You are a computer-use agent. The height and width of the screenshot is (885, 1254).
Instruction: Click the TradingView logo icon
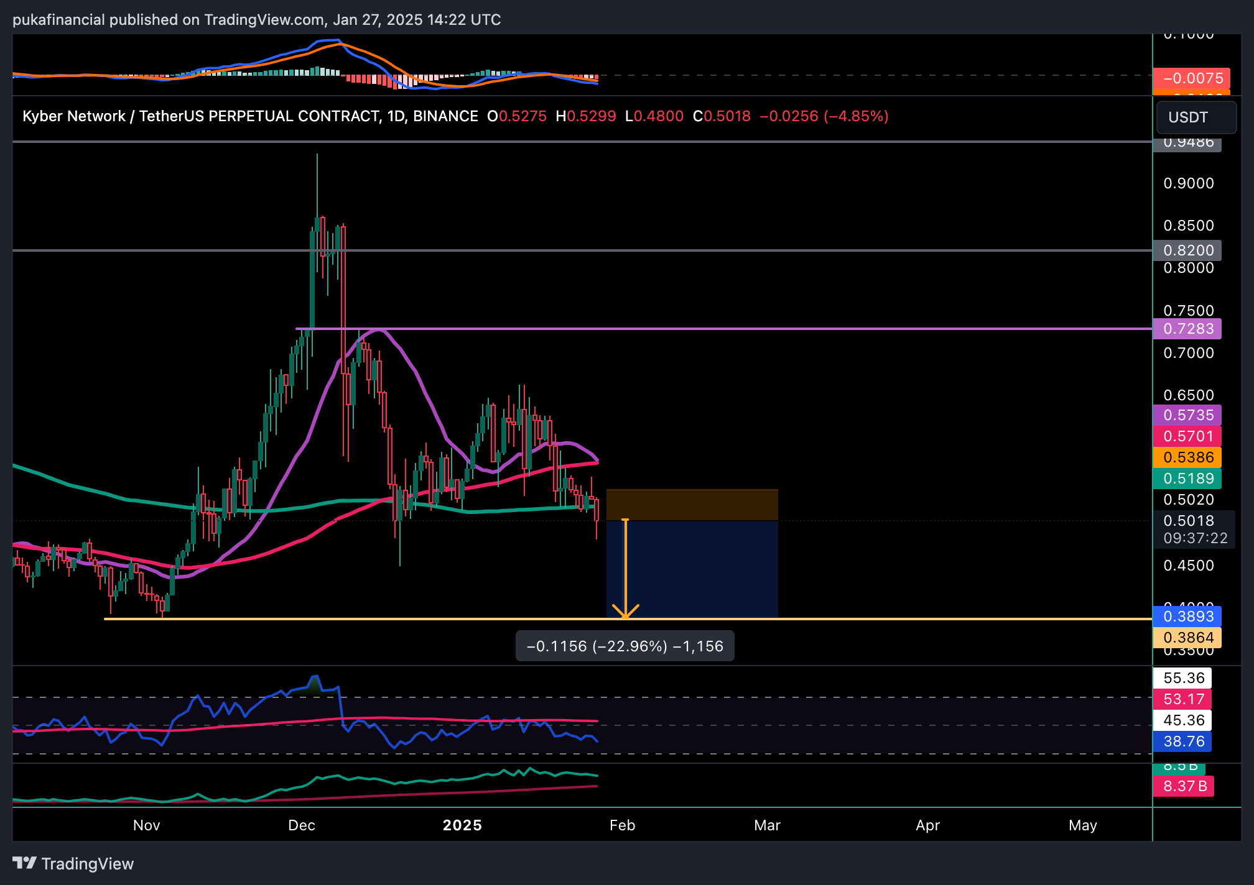(25, 863)
